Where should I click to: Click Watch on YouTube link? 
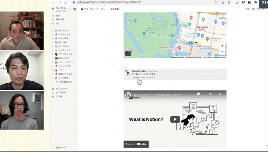point(136,144)
